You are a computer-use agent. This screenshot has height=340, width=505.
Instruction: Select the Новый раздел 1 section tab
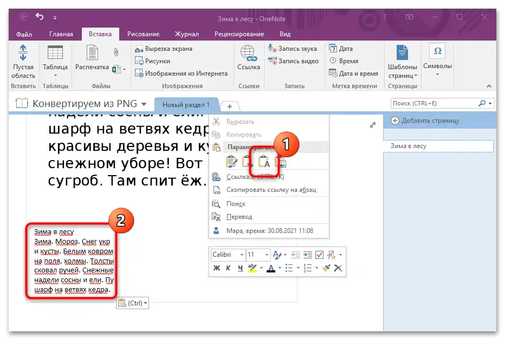186,105
